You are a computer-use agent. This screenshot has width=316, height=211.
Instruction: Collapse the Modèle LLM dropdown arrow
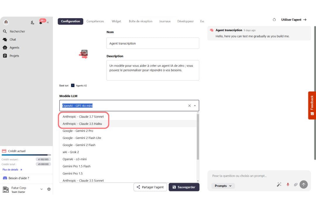[x=195, y=105]
